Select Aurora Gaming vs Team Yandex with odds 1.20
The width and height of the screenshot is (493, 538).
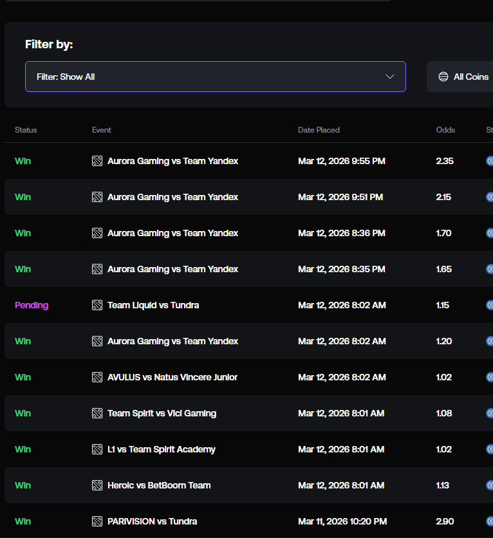pos(172,341)
